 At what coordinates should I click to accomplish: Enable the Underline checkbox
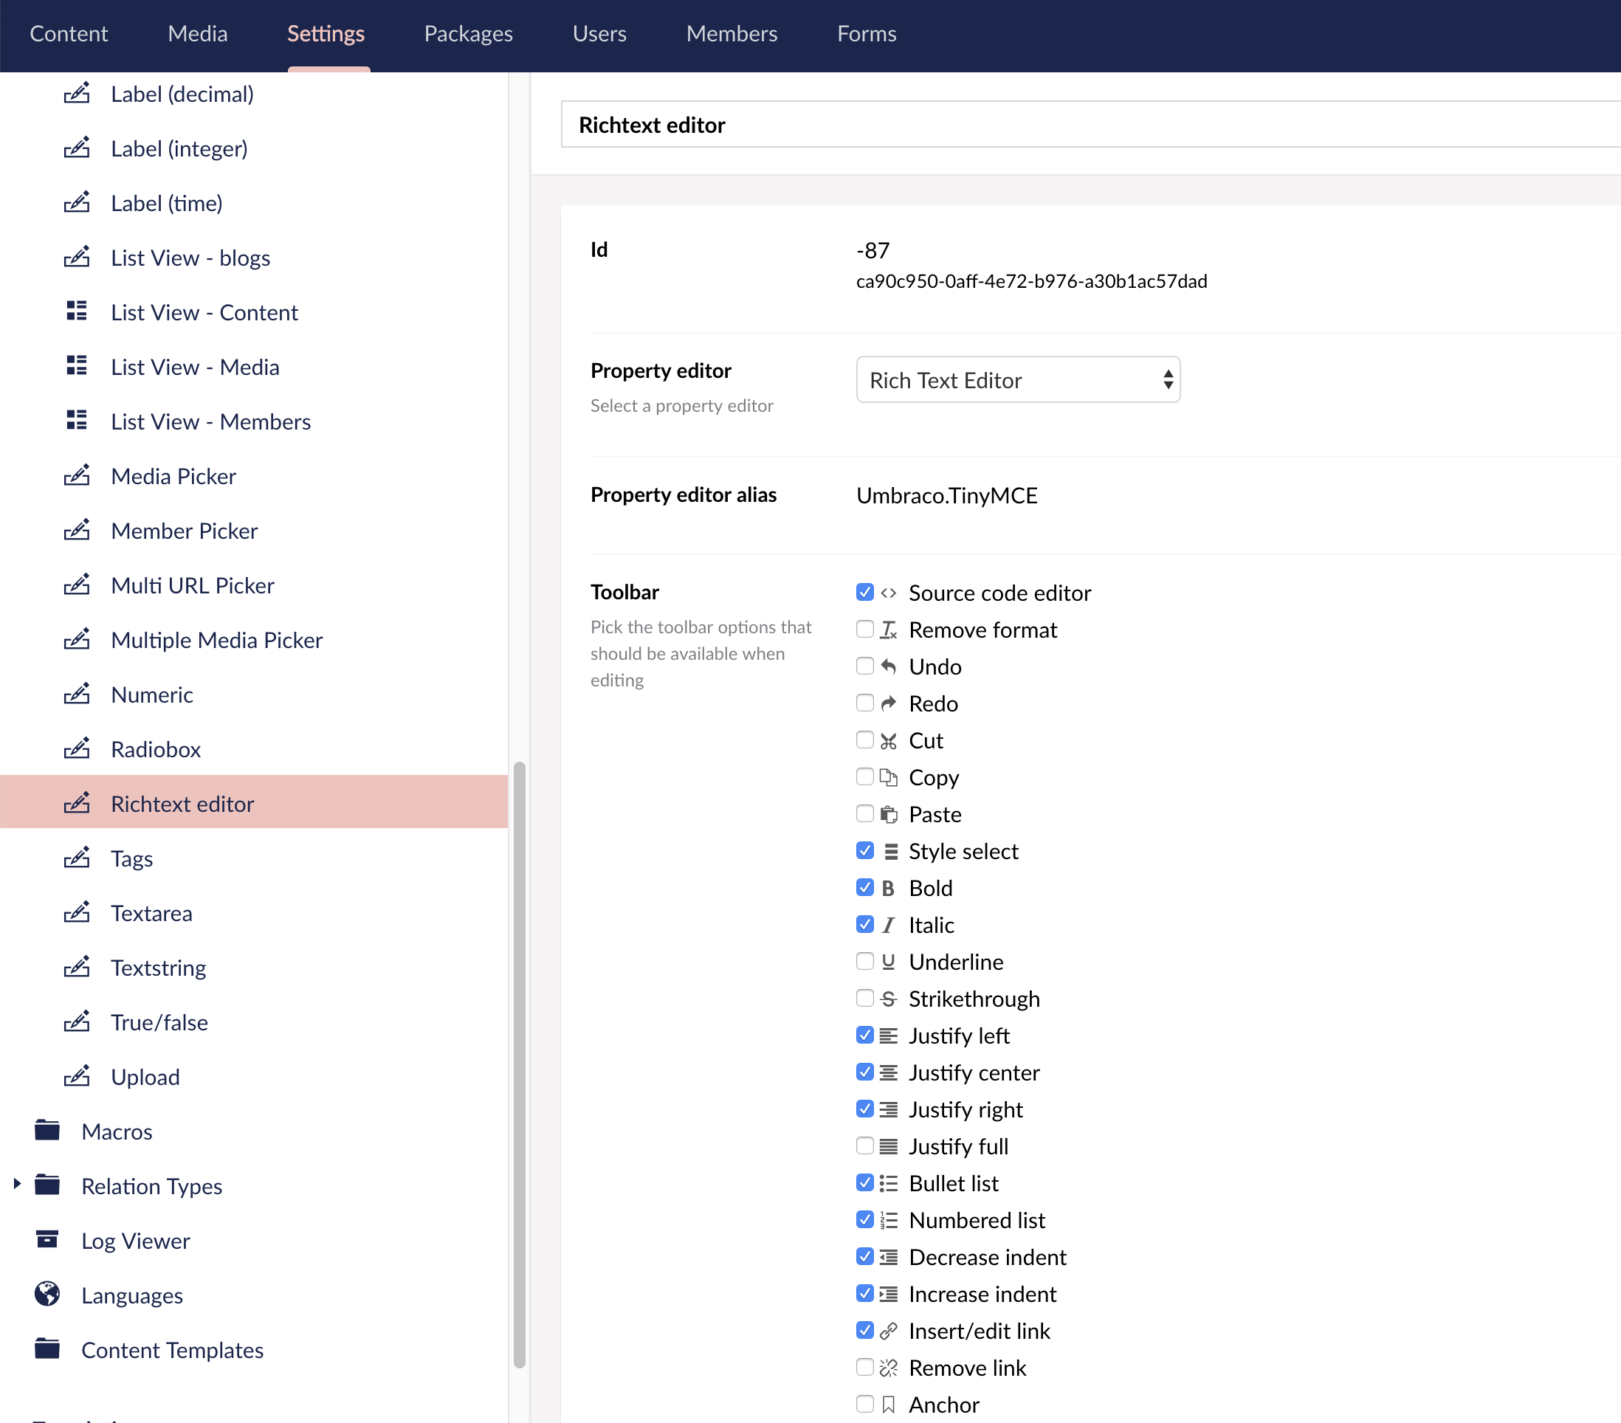[864, 962]
